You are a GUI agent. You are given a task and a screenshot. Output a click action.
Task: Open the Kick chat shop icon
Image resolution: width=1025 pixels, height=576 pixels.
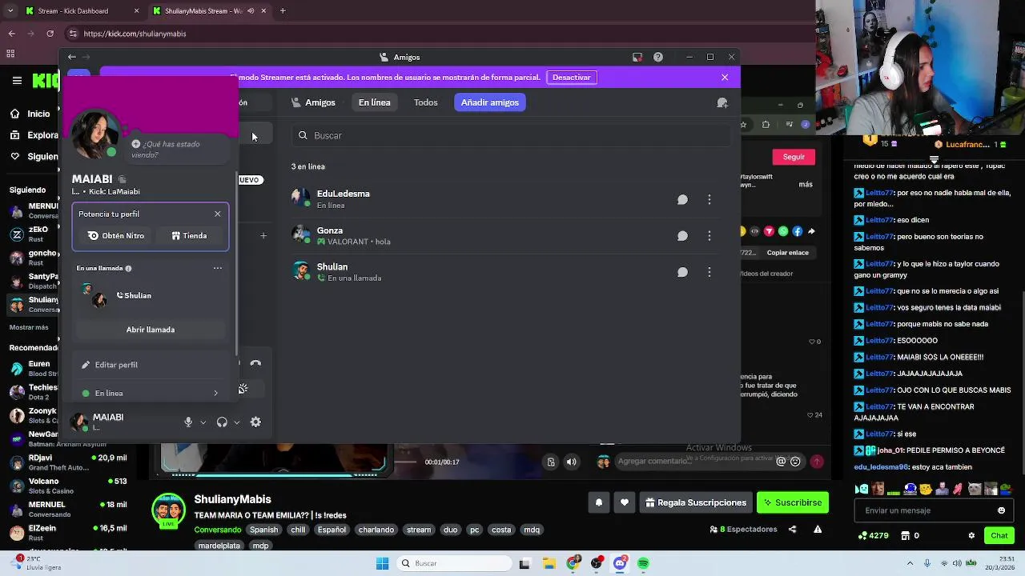[906, 536]
